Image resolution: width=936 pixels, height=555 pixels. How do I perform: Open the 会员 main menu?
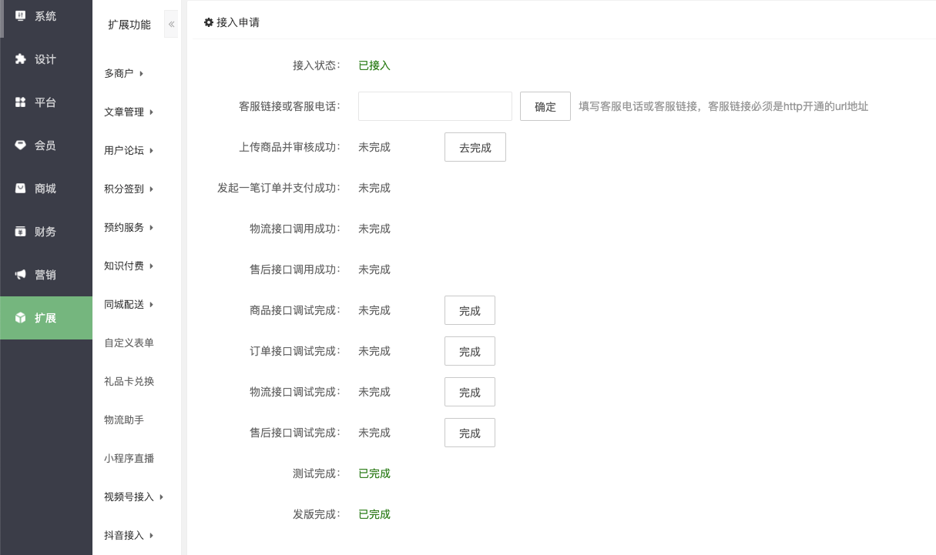tap(46, 145)
